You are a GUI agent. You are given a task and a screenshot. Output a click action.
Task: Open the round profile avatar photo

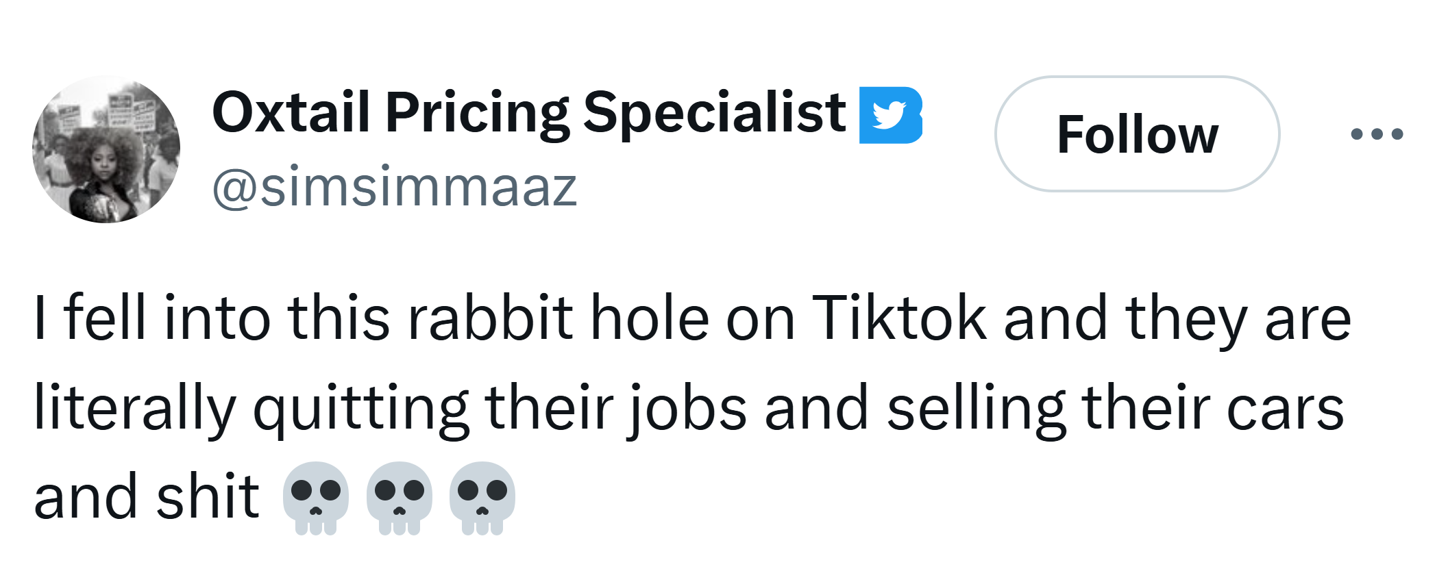coord(106,149)
